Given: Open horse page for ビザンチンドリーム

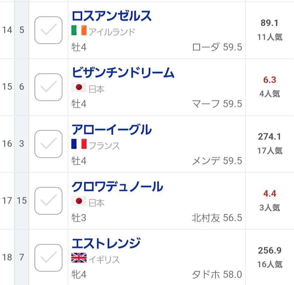Looking at the screenshot, I should (123, 73).
